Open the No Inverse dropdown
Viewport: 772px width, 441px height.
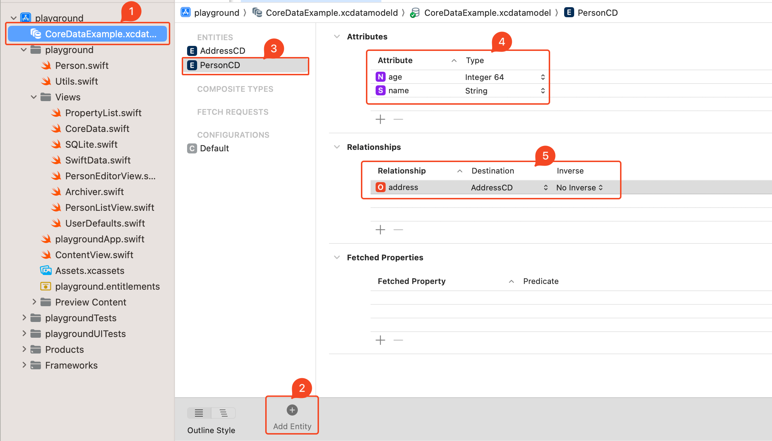[580, 188]
